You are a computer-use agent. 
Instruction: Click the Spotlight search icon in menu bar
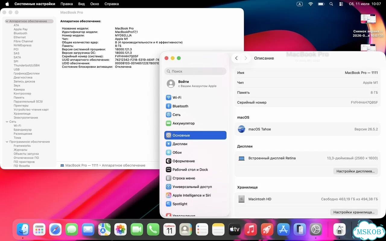pyautogui.click(x=331, y=4)
